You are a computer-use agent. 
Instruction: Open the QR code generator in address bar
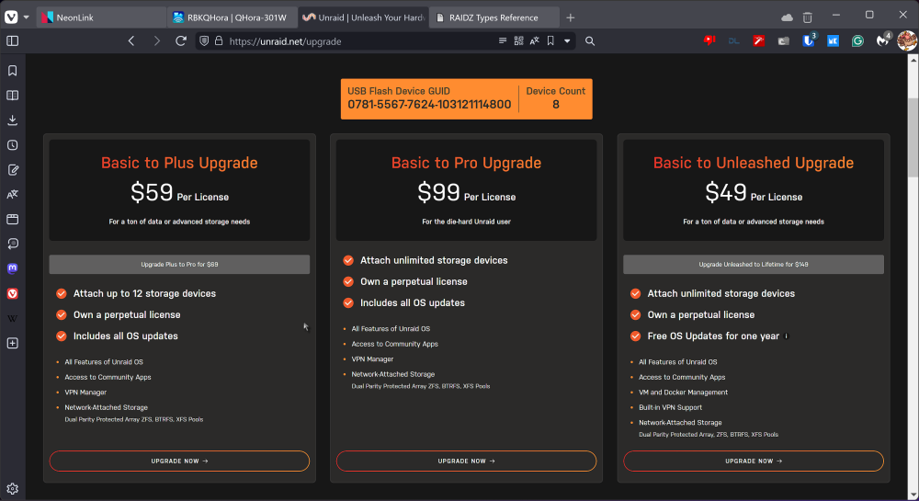tap(518, 41)
